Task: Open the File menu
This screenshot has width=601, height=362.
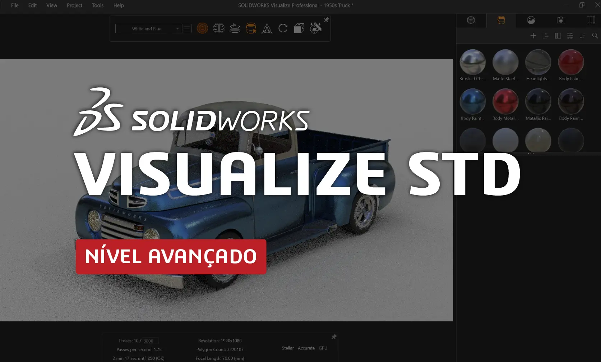Action: pyautogui.click(x=15, y=5)
